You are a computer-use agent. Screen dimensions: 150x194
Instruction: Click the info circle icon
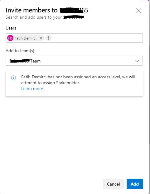pos(13,78)
